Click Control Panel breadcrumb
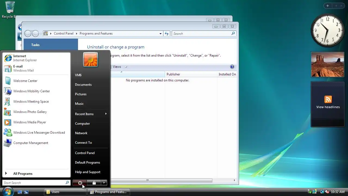Image resolution: width=348 pixels, height=196 pixels. pyautogui.click(x=64, y=33)
